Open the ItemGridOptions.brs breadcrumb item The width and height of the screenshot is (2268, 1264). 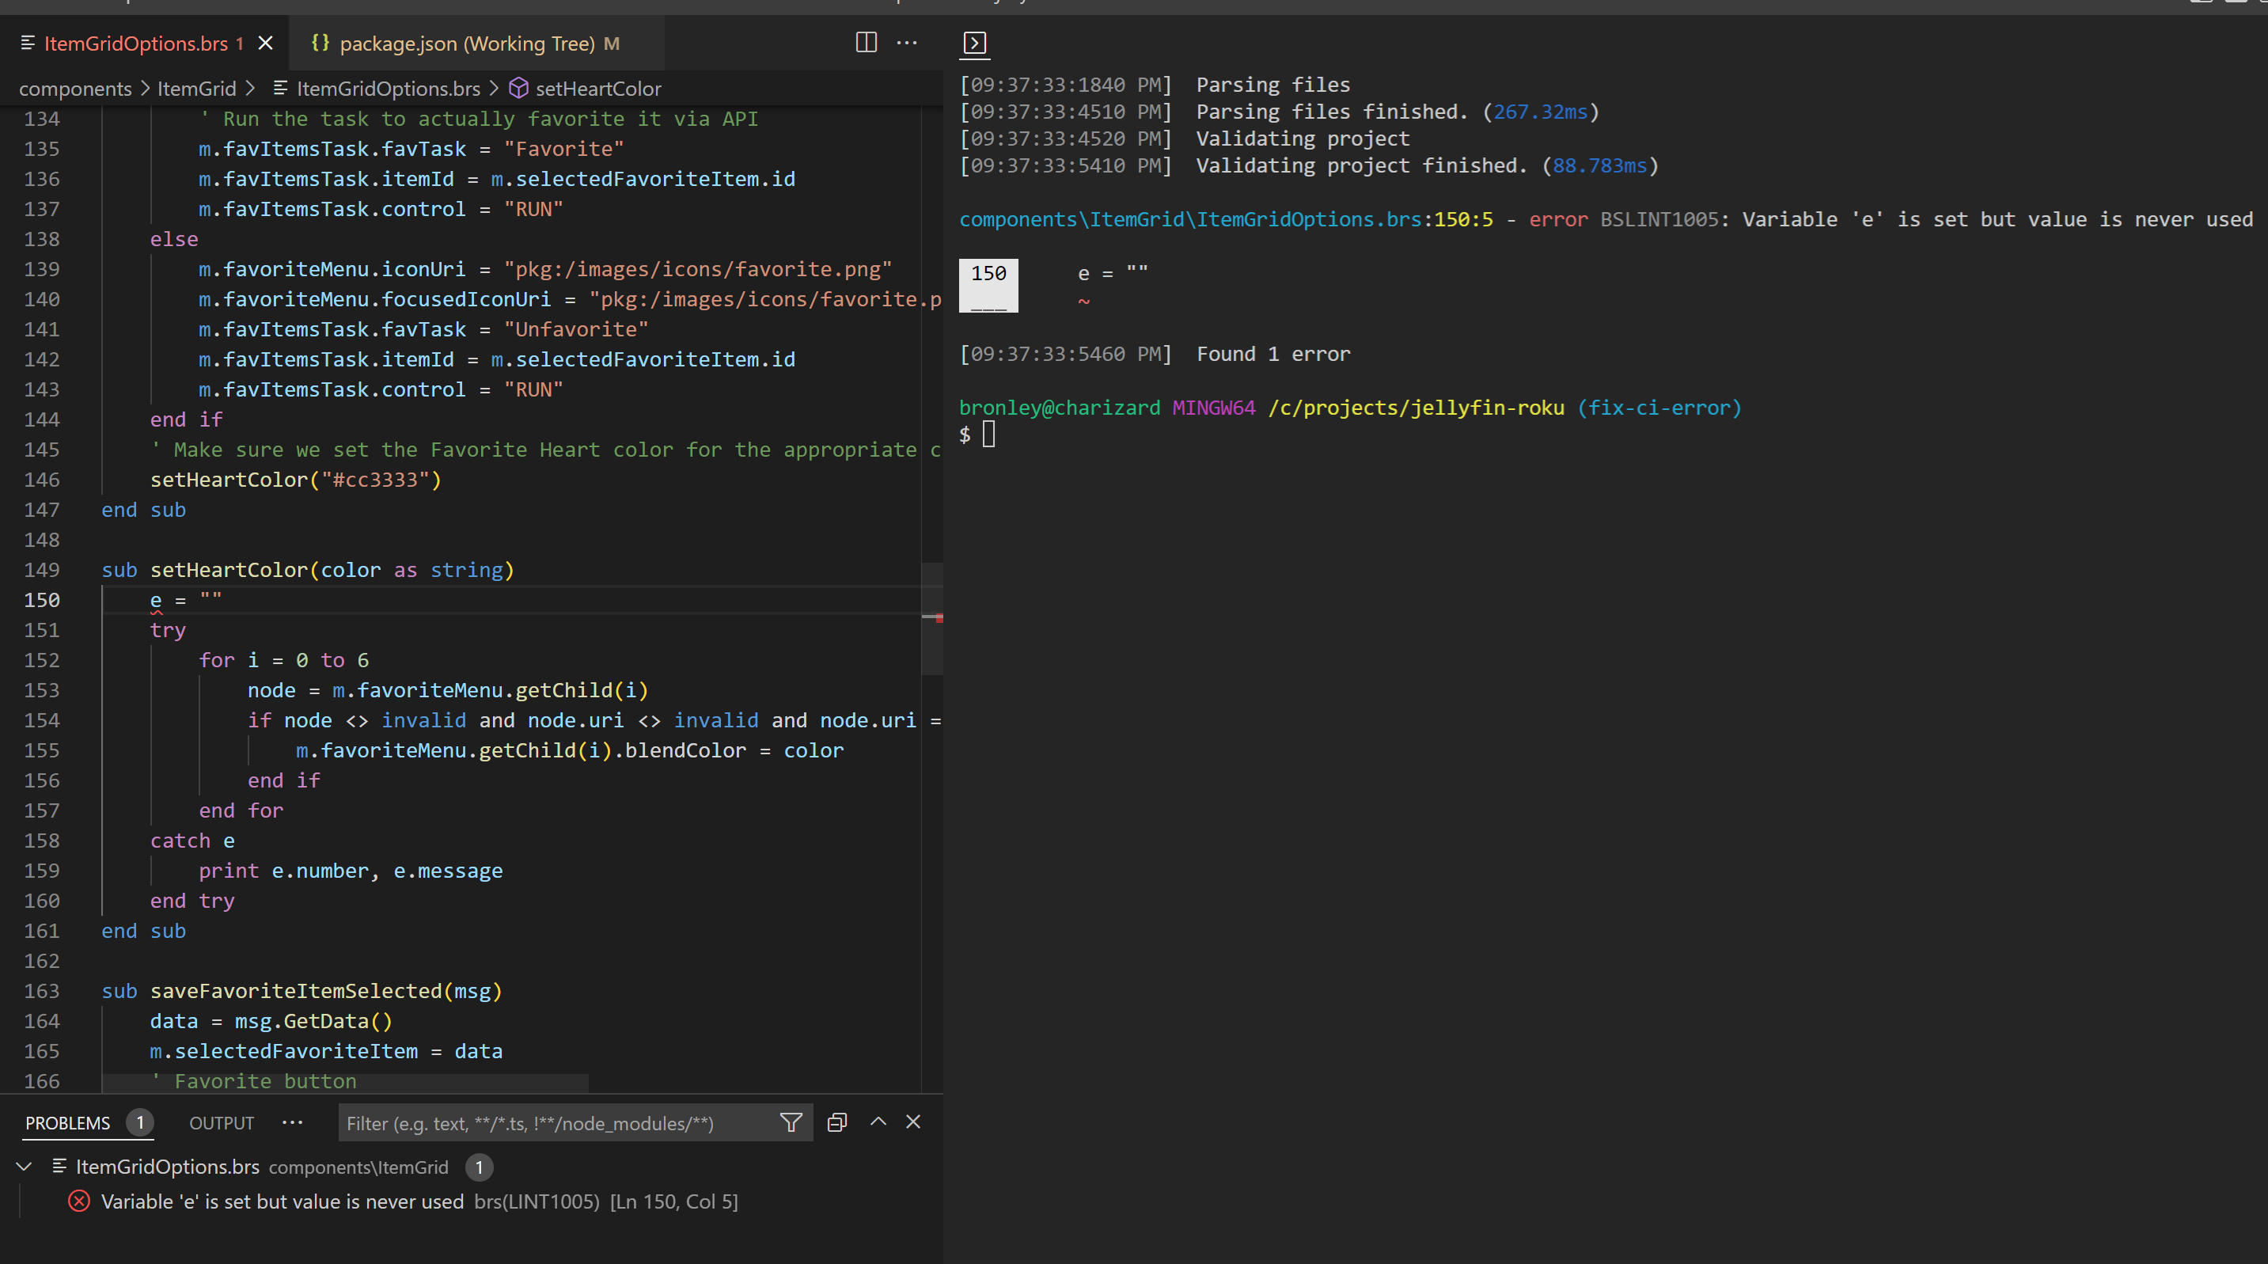coord(388,88)
